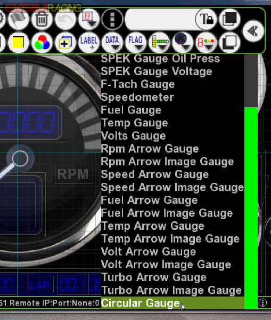
Task: Select Turbo Arrow Gauge
Action: coord(173,277)
